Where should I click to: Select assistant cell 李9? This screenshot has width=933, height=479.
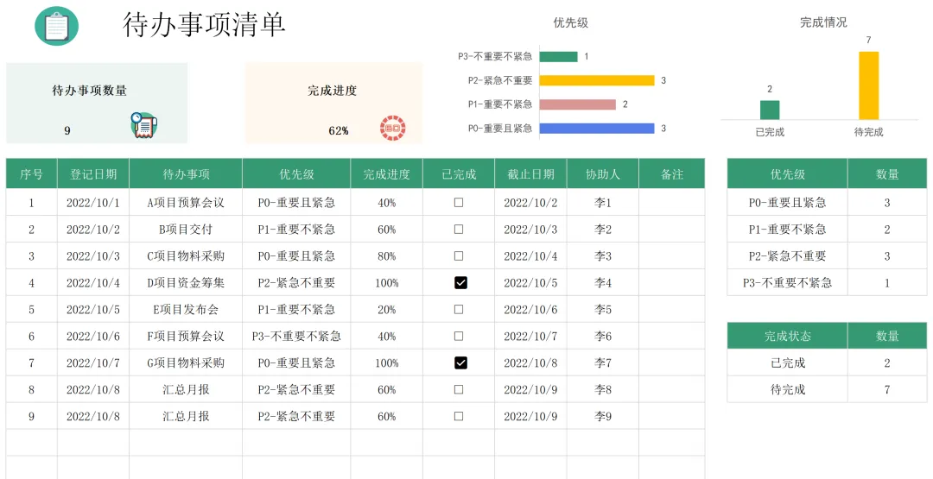[603, 417]
